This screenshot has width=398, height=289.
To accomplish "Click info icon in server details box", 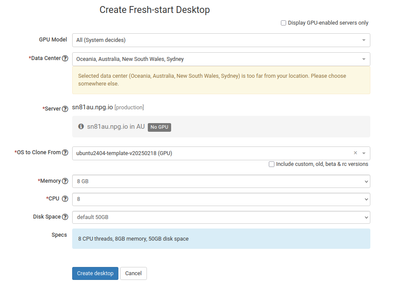I will (x=81, y=127).
